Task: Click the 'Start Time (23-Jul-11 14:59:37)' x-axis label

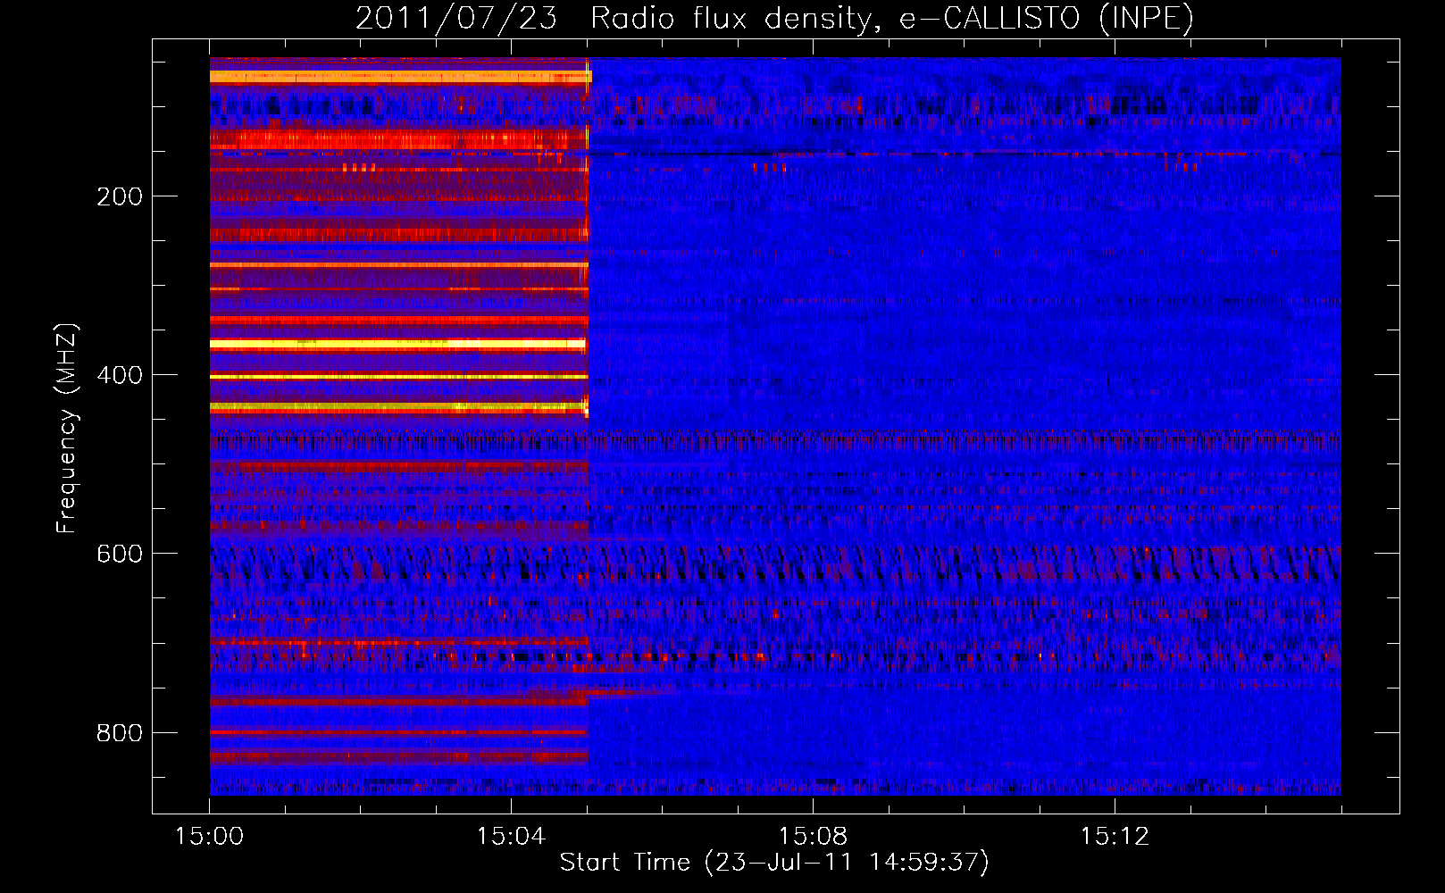Action: (774, 863)
